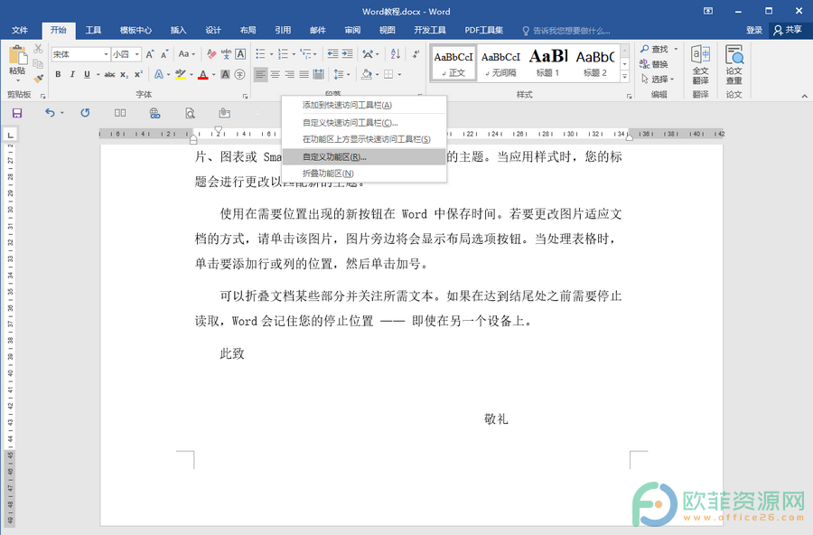Open the File (文件) tab
The width and height of the screenshot is (813, 535).
pos(20,30)
